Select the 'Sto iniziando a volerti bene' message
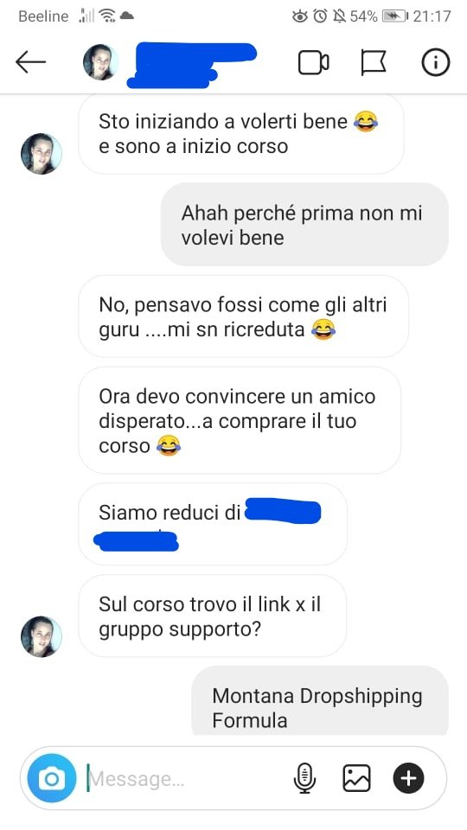The width and height of the screenshot is (467, 830). tap(241, 134)
